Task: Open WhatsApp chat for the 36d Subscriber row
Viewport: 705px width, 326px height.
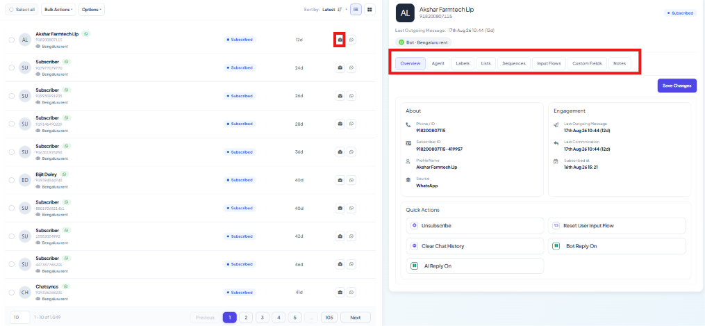Action: (x=351, y=152)
